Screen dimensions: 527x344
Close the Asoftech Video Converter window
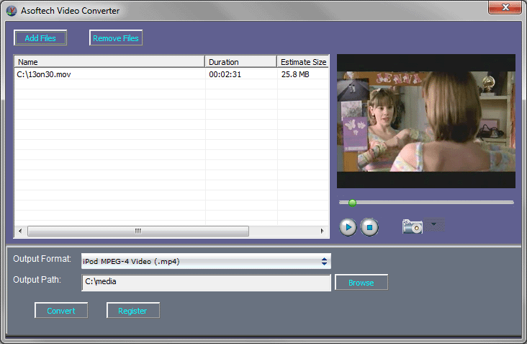(x=505, y=7)
